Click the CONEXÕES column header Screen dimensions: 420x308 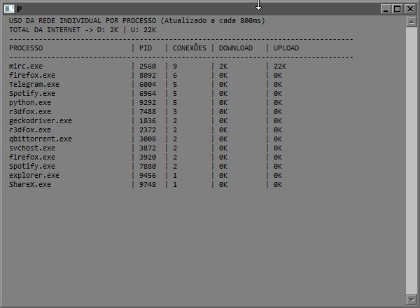tap(190, 48)
